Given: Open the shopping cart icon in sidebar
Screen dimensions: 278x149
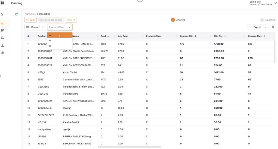Looking at the screenshot, I should pos(2,30).
